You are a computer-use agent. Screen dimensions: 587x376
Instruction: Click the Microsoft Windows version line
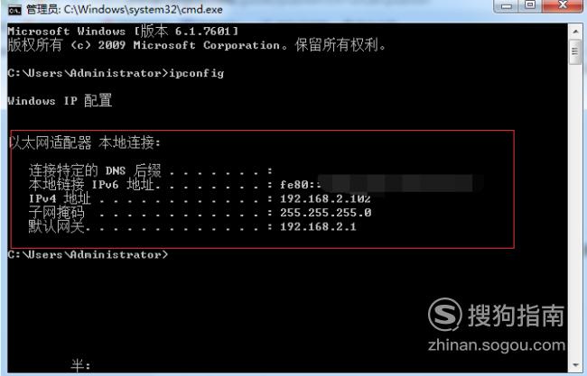tap(123, 31)
